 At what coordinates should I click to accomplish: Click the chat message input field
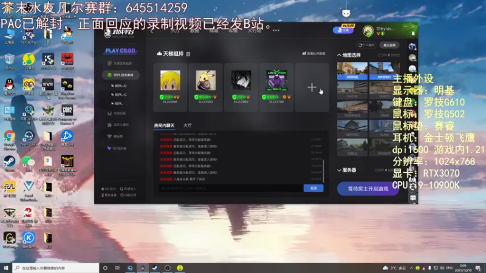pos(231,188)
